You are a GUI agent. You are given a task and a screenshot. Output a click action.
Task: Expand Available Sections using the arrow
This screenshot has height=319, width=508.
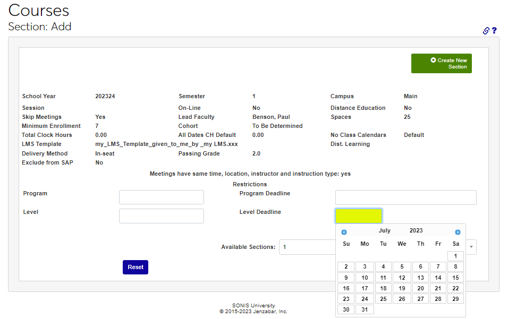[x=471, y=247]
